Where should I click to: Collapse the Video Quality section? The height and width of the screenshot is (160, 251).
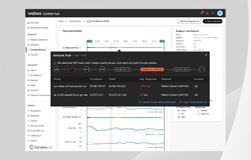pos(80,117)
